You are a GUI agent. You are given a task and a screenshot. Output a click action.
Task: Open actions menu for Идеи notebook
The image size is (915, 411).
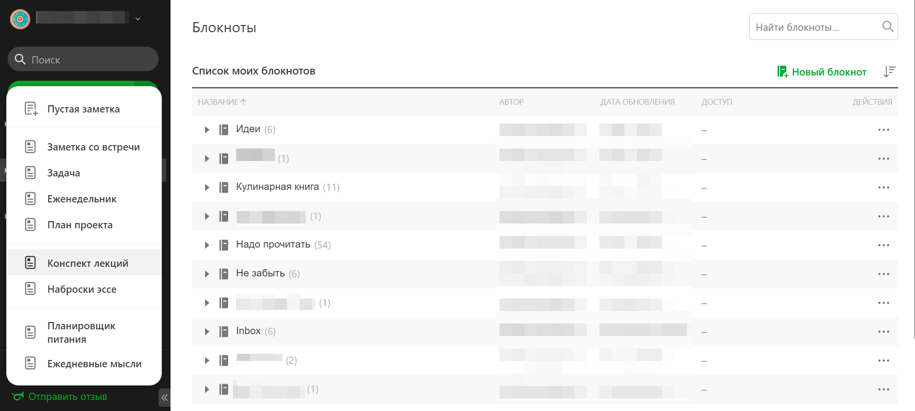883,130
